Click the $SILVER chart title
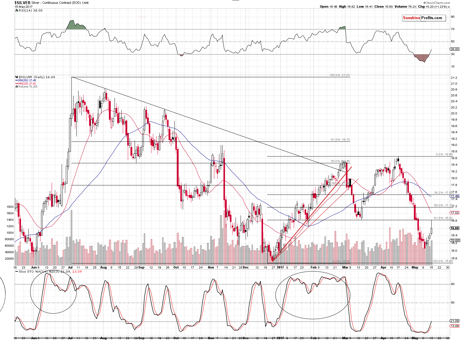The height and width of the screenshot is (341, 462). pyautogui.click(x=22, y=3)
